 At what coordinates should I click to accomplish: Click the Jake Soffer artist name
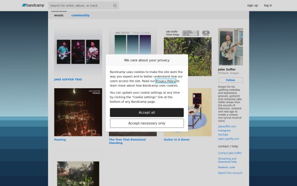[227, 69]
